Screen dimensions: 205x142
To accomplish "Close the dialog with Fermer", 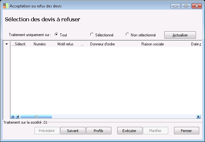I will click(x=186, y=131).
